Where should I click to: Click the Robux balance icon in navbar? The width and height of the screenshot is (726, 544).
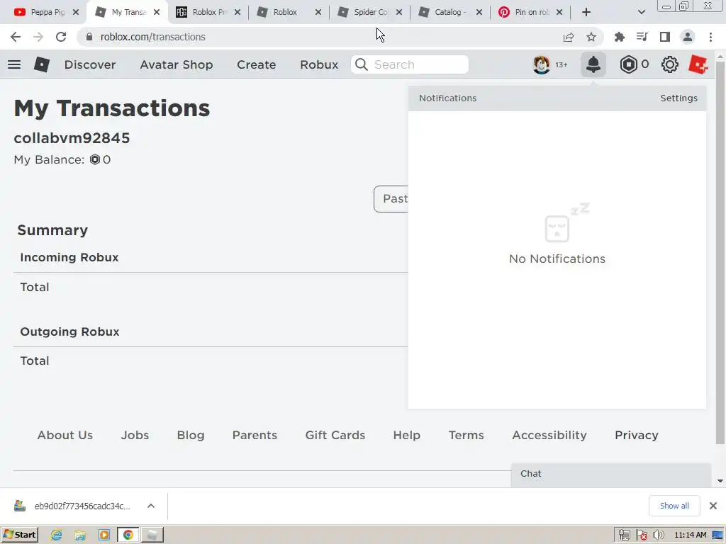coord(628,64)
